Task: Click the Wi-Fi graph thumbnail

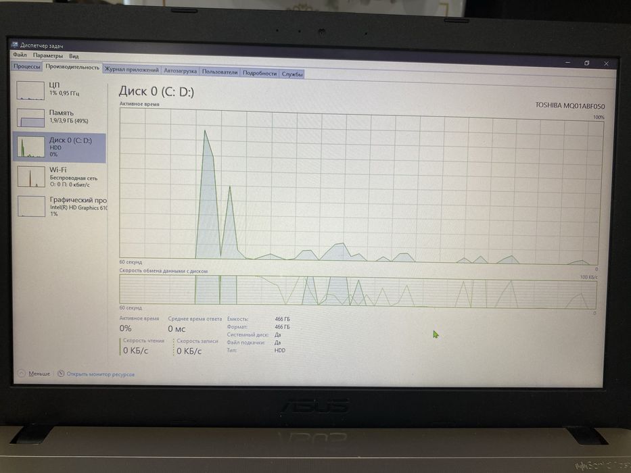Action: (31, 177)
